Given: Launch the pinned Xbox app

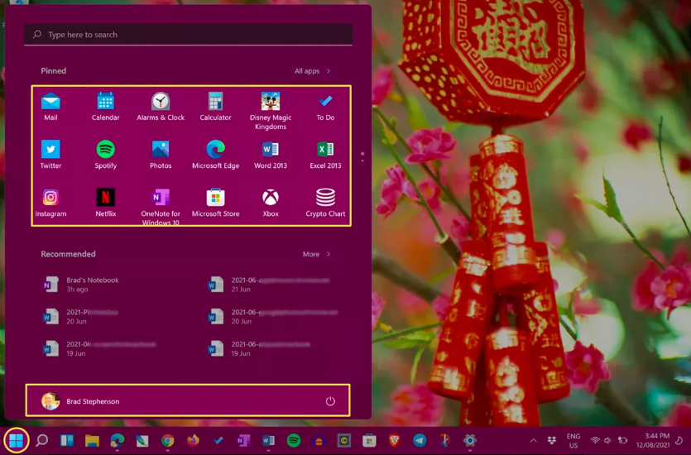Looking at the screenshot, I should point(271,203).
